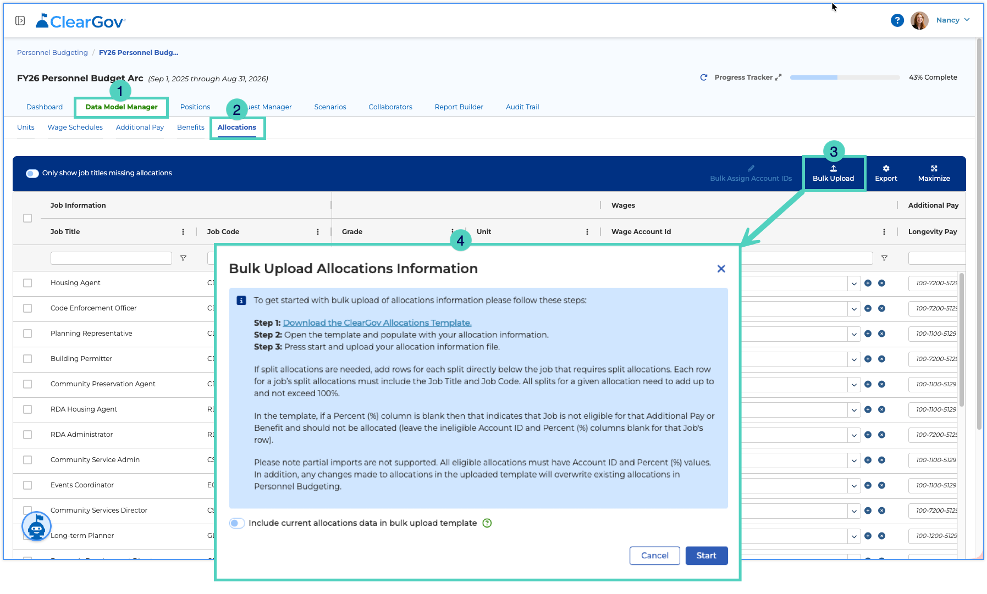Expand Progress Tracker arrows icon
Screen dimensions: 987x594
[x=778, y=77]
